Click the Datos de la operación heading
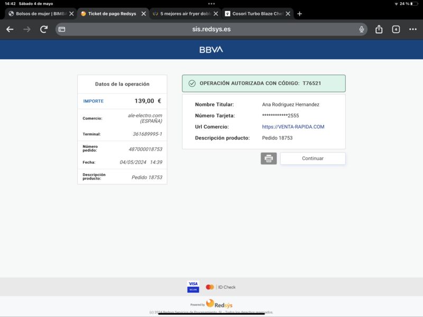Screen dimensions: 423x317 click(x=122, y=84)
